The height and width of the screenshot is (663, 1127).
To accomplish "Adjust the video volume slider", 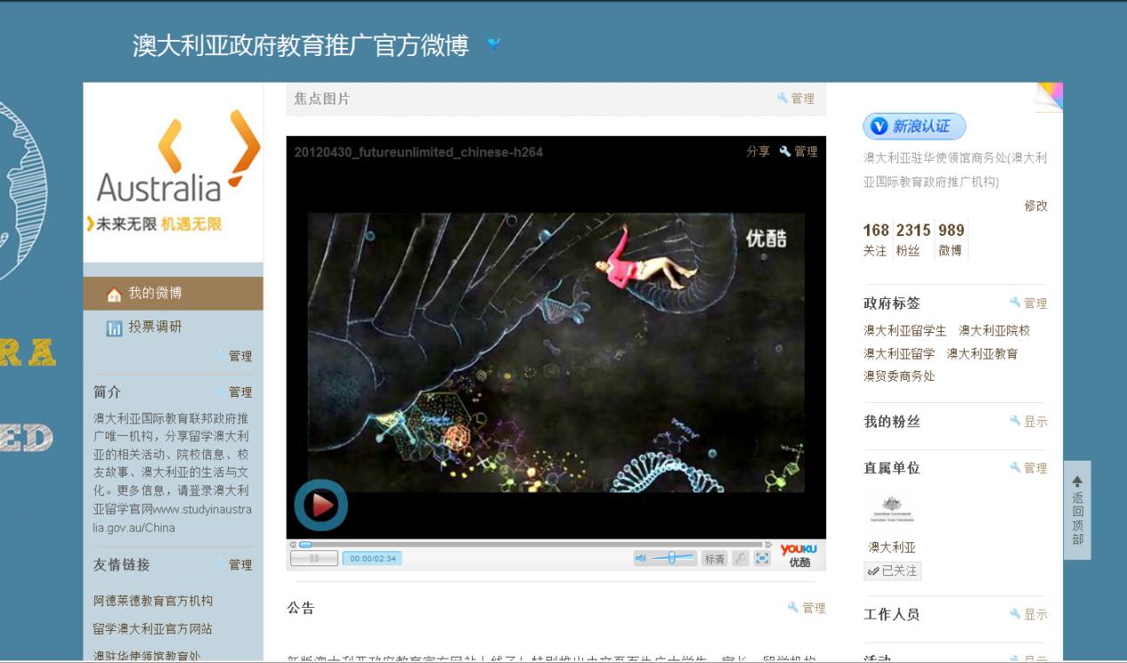I will click(673, 558).
